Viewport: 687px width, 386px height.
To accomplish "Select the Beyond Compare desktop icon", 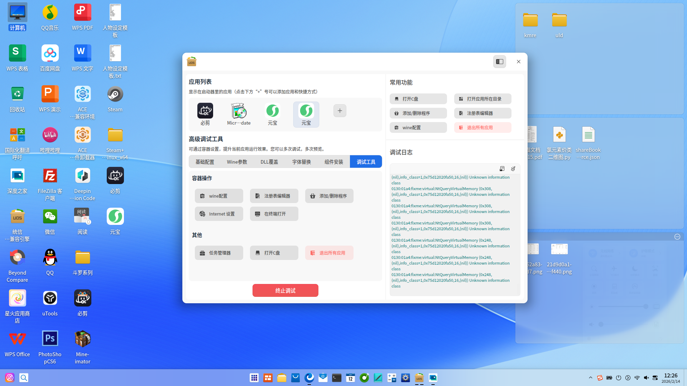I will pyautogui.click(x=18, y=266).
